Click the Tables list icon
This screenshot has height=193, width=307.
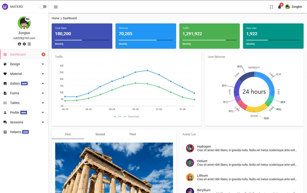[5, 103]
